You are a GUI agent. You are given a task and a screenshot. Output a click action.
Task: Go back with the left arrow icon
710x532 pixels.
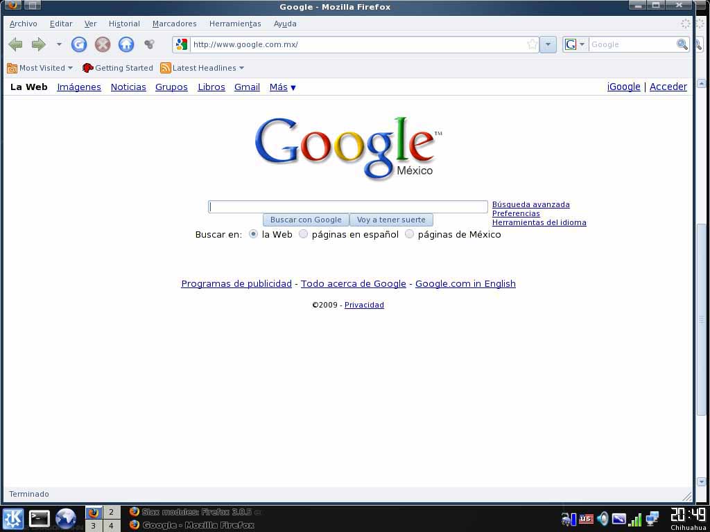(15, 44)
